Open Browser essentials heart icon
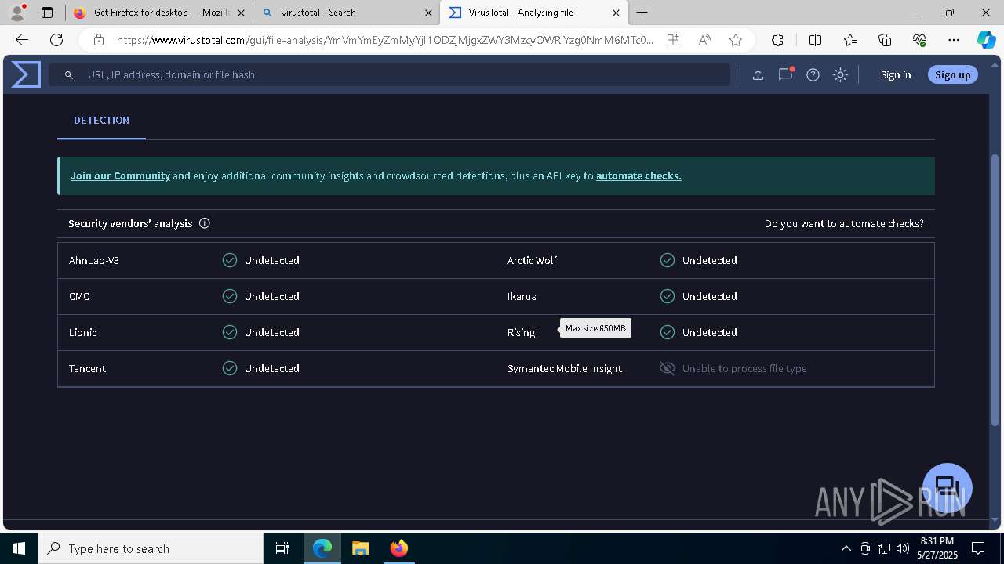The image size is (1004, 564). 919,40
